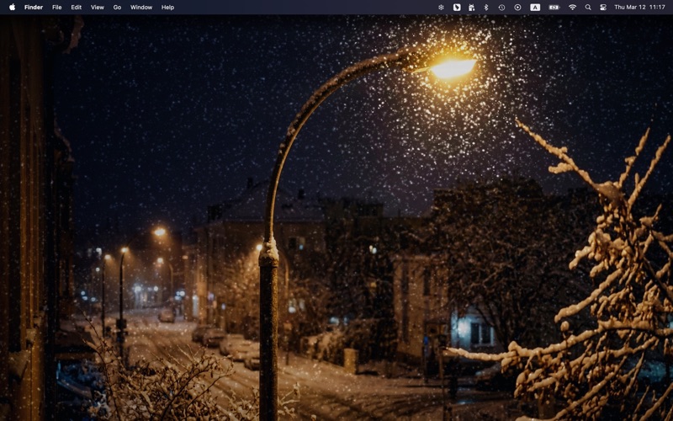Open the Help menu

click(168, 7)
